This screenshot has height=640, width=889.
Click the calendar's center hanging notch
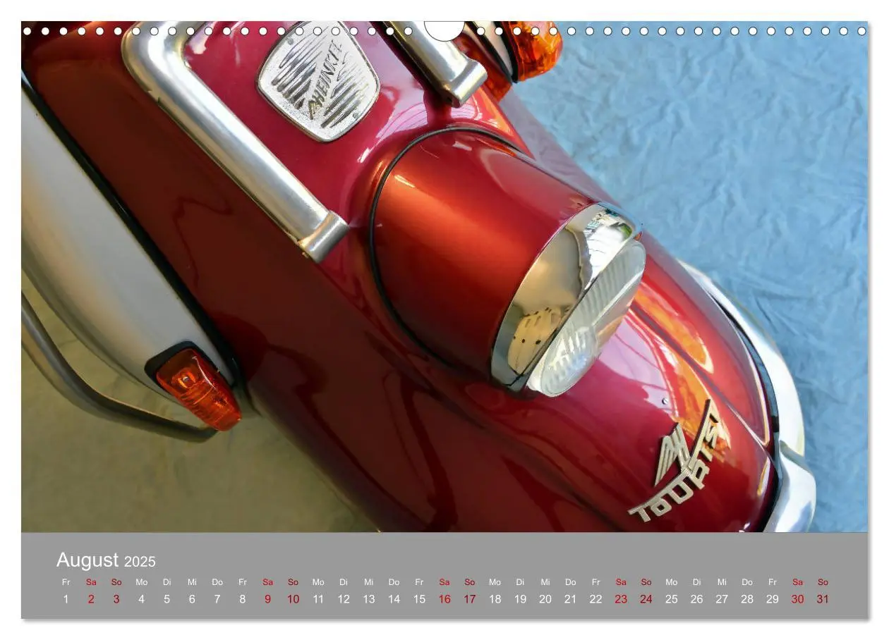coord(445,30)
